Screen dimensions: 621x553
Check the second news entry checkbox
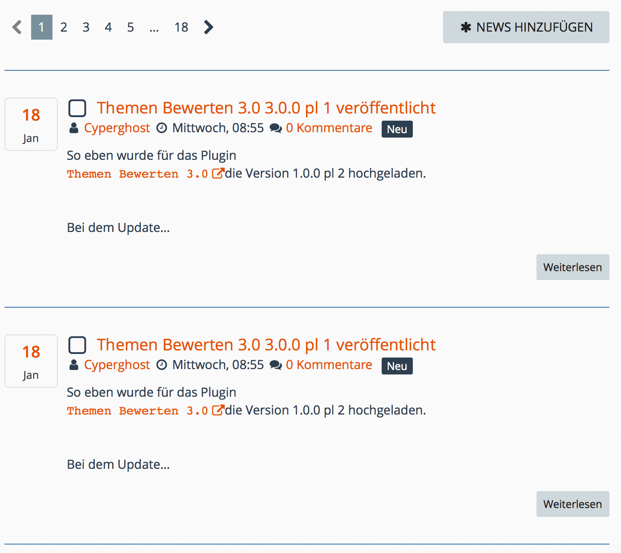pos(77,345)
